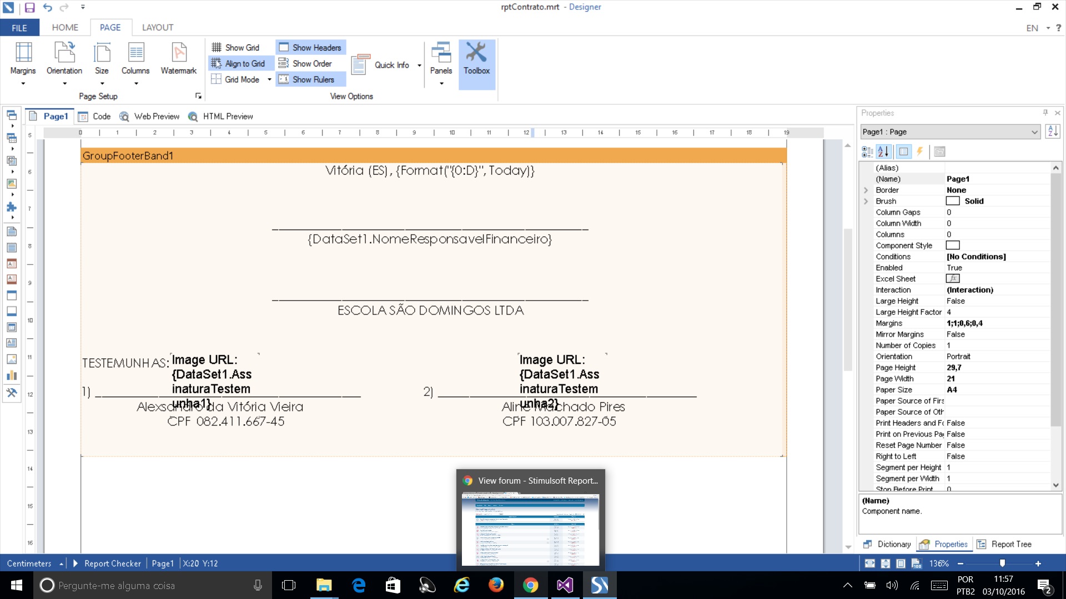Image resolution: width=1066 pixels, height=599 pixels.
Task: Toggle Show Order option
Action: pyautogui.click(x=305, y=64)
